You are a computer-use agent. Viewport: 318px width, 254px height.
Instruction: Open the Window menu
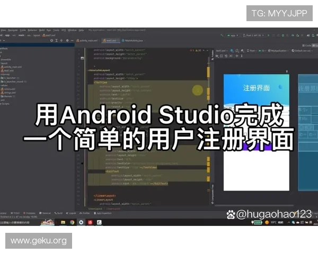(72, 30)
